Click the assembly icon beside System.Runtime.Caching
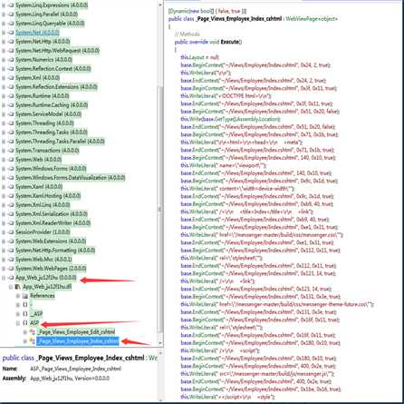 coord(11,105)
